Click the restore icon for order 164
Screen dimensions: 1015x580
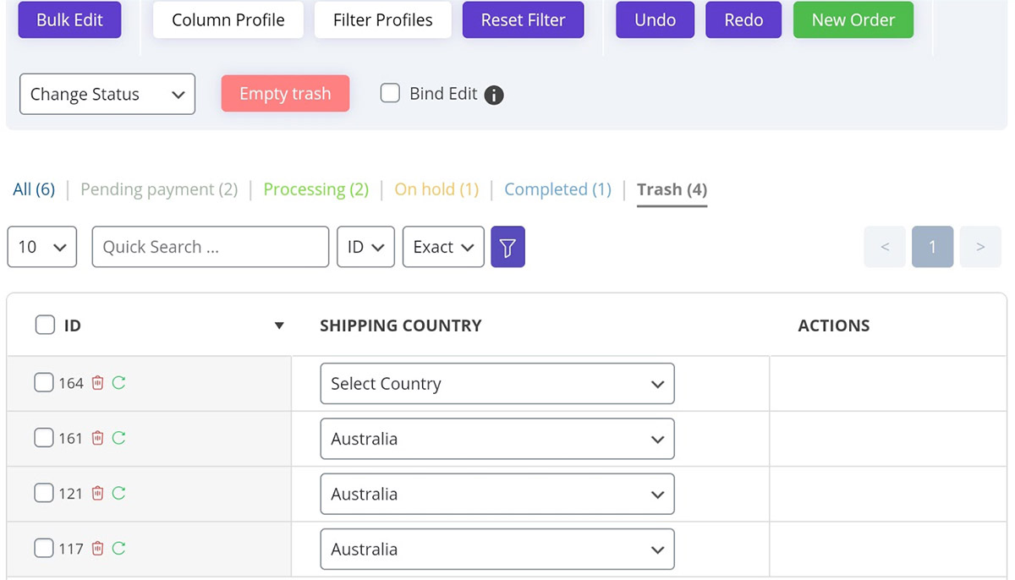(118, 383)
